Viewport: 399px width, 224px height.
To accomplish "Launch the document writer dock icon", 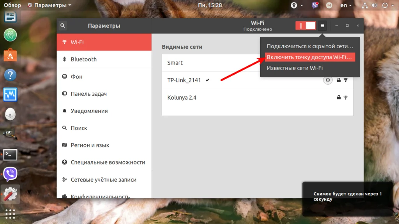I will point(10,17).
